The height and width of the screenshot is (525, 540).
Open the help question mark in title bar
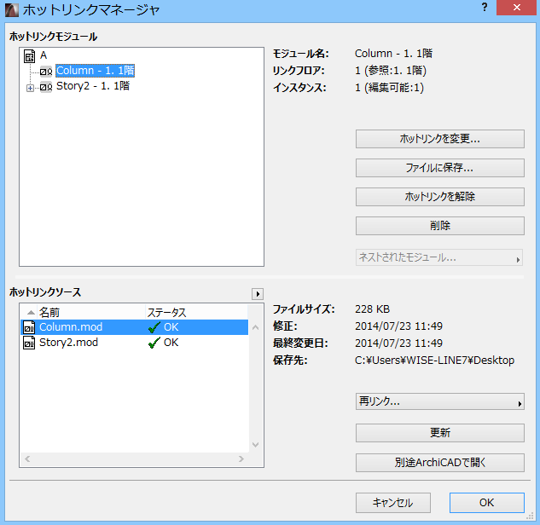pyautogui.click(x=485, y=7)
